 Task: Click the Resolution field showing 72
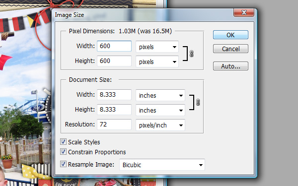[114, 124]
